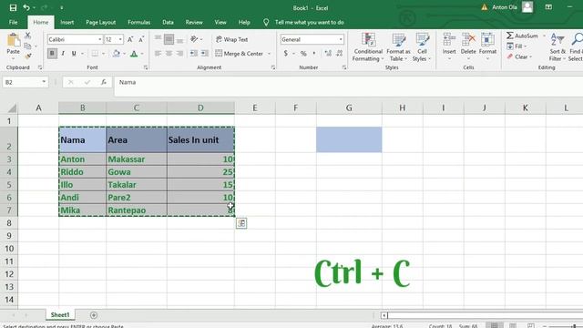Switch to the Formulas tab
Viewport: 583px width, 328px height.
[139, 22]
